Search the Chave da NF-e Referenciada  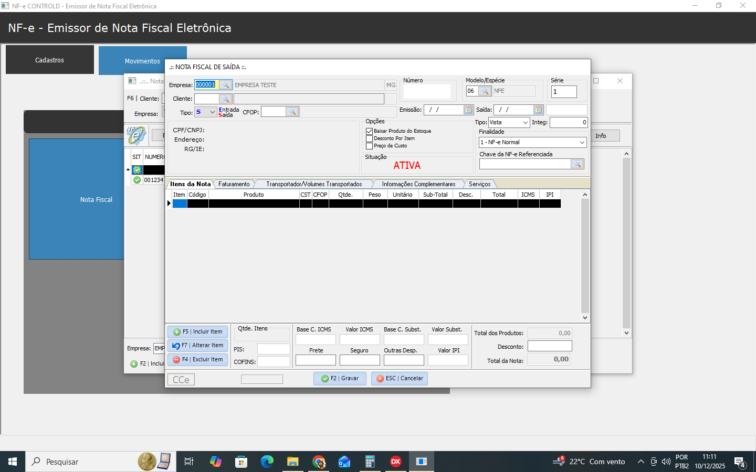coord(577,164)
